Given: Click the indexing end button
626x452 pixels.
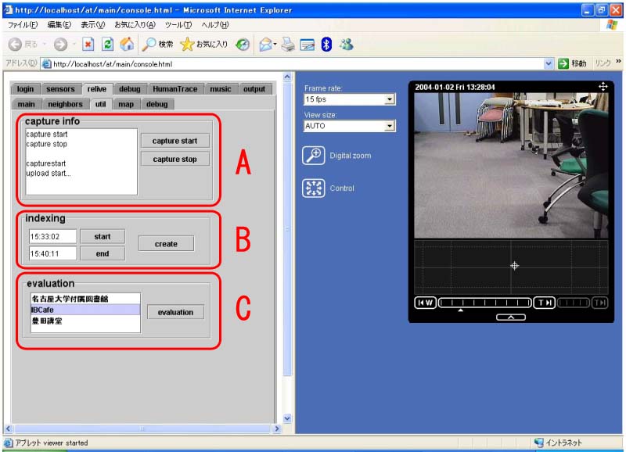Looking at the screenshot, I should click(x=103, y=253).
